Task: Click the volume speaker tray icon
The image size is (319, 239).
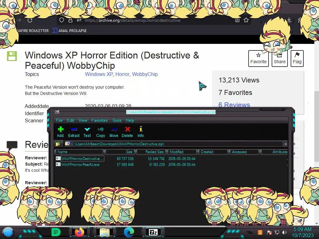Action: pyautogui.click(x=284, y=232)
